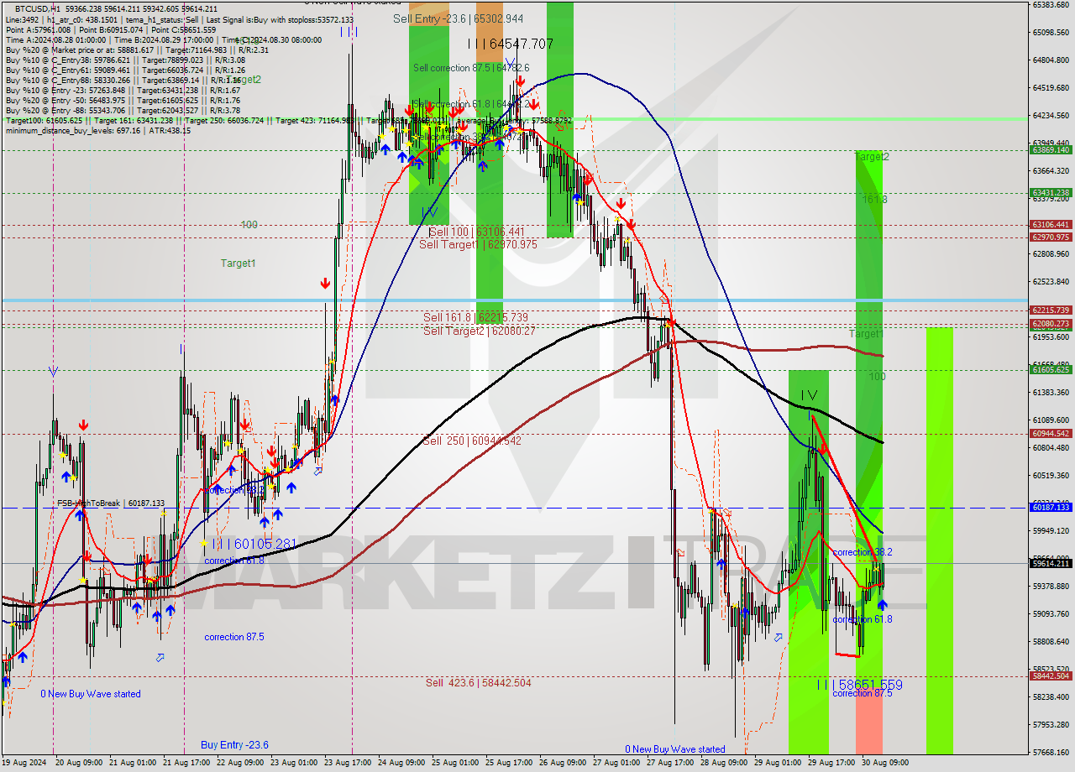The width and height of the screenshot is (1075, 772).
Task: Click the 'Sell 161.8 | 62215.739' label
Action: pos(476,317)
